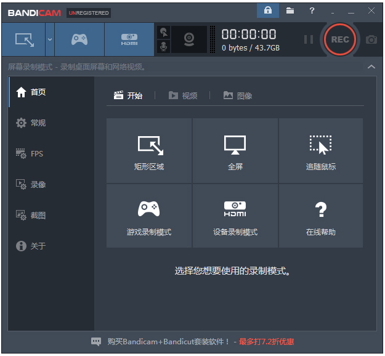Collapse the panel with chevron up arrow

tap(371, 67)
